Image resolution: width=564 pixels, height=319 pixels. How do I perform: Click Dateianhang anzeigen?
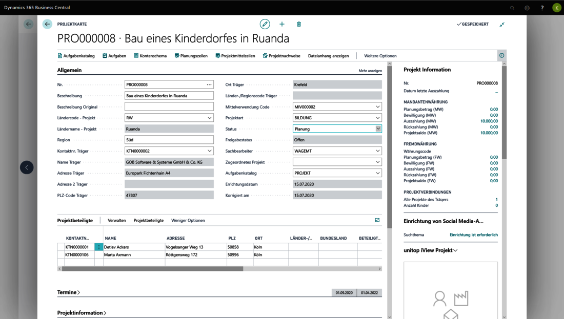[x=328, y=56]
